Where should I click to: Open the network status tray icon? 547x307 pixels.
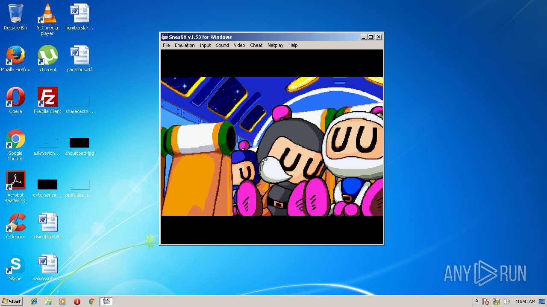[x=496, y=301]
